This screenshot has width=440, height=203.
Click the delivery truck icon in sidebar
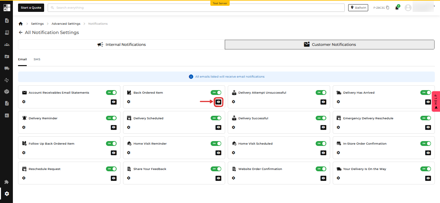[7, 68]
